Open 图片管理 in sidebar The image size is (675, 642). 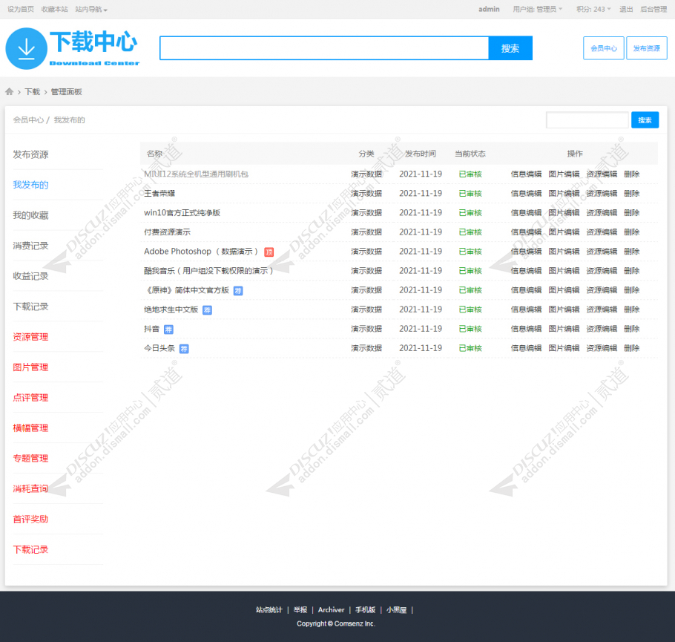coord(30,367)
